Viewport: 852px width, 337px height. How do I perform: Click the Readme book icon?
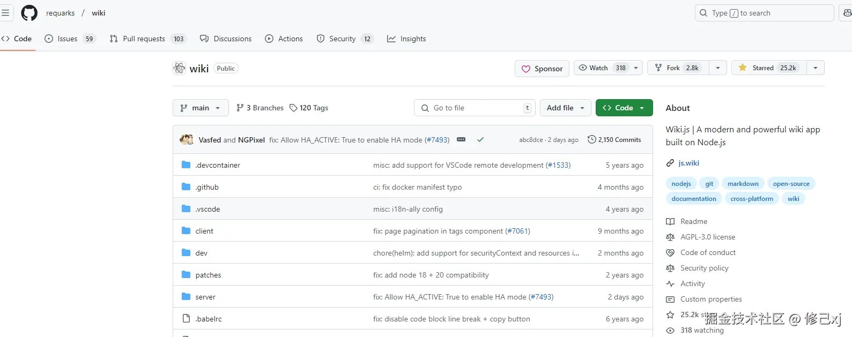tap(670, 221)
